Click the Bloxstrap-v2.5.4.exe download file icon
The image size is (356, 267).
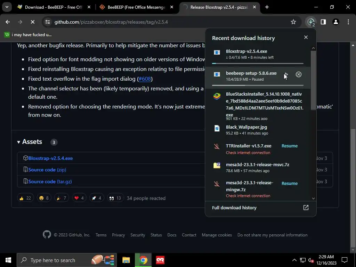coord(217,53)
